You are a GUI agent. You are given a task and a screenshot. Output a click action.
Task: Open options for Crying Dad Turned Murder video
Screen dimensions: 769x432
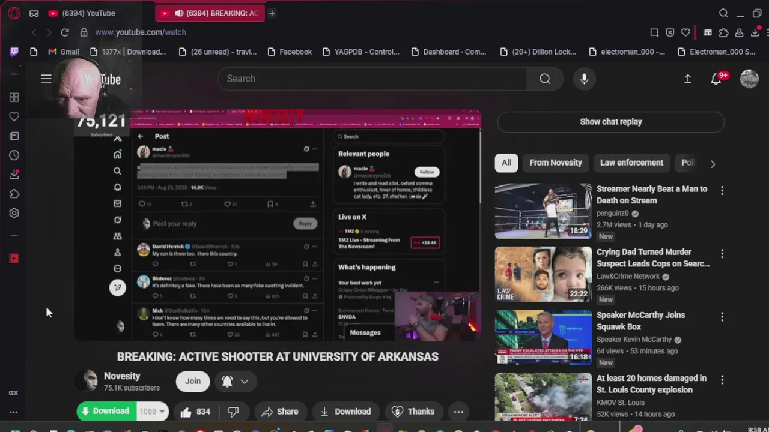click(x=722, y=254)
